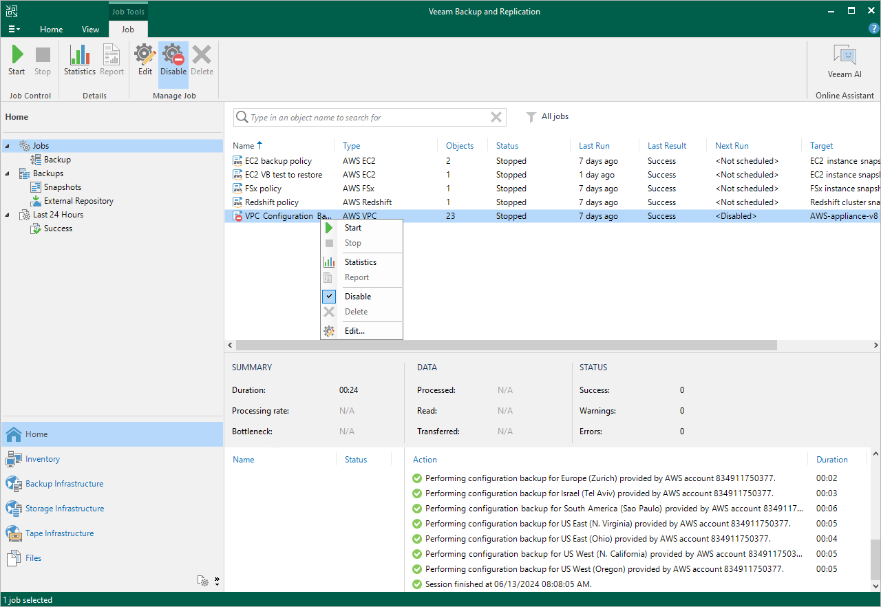
Task: Sort by Last Result column header
Action: [667, 146]
